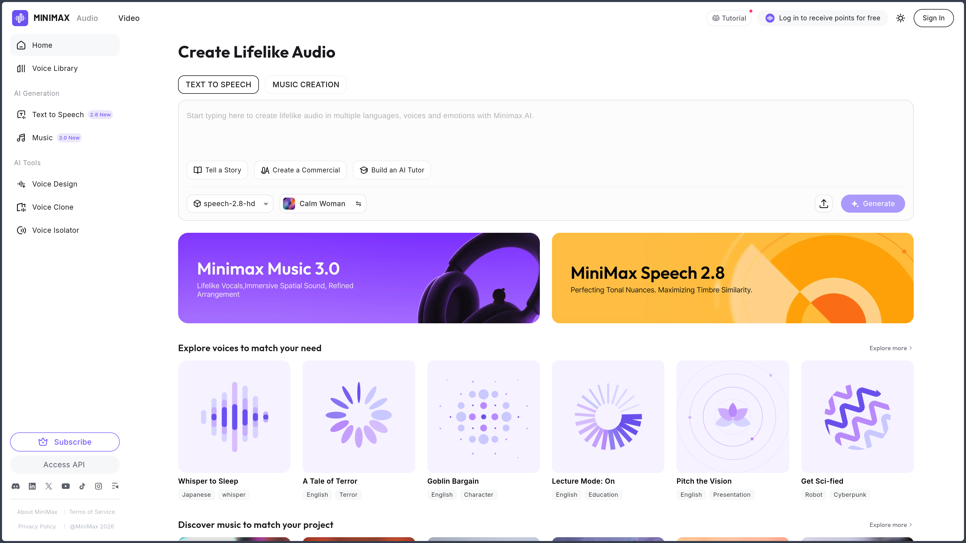
Task: Click the Robot tag
Action: coord(814,495)
